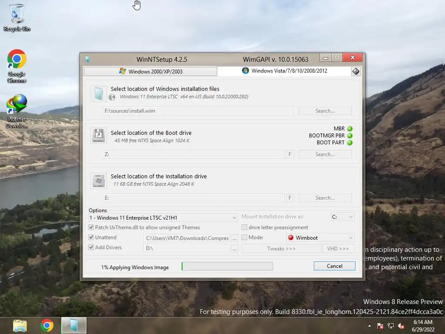Open the Google Chrome desktop shortcut
Viewport: 445px width, 334px height.
(17, 66)
